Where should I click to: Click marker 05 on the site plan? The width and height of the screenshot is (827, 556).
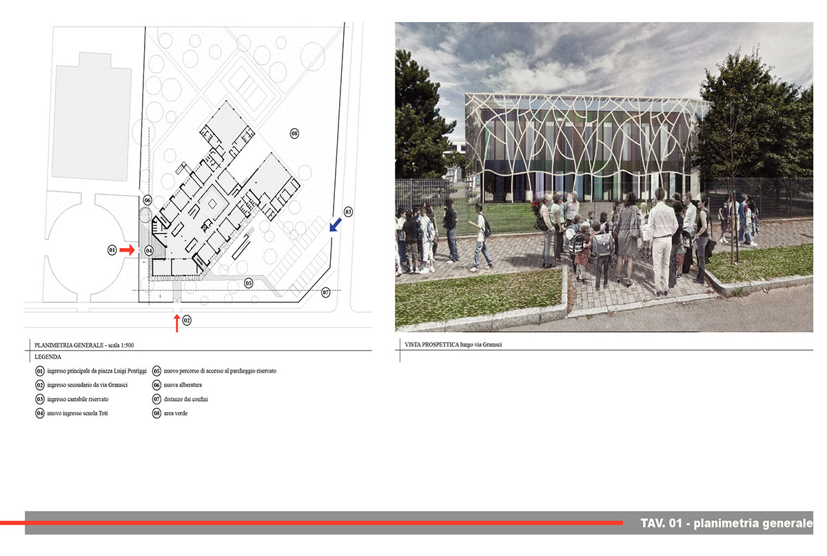pyautogui.click(x=249, y=282)
